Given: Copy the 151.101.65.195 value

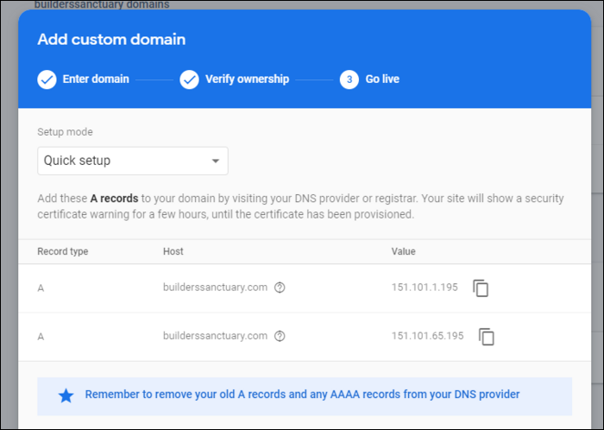Looking at the screenshot, I should tap(487, 337).
